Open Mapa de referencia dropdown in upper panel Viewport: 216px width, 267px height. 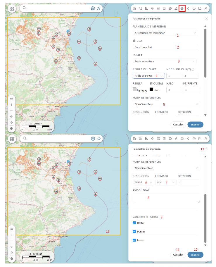(166, 104)
